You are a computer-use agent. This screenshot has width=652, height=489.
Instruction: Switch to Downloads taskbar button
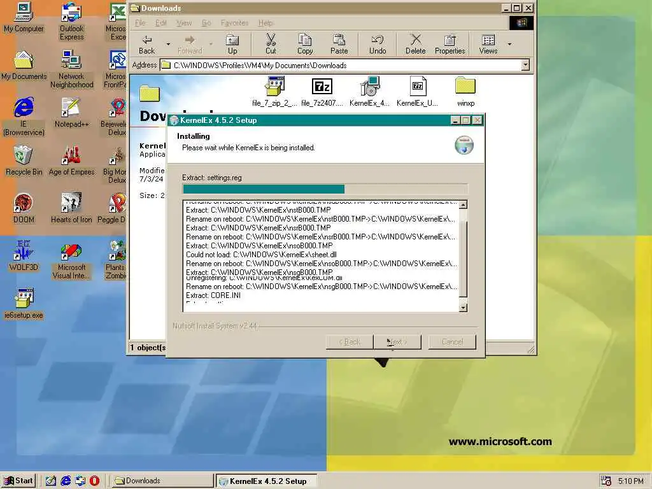(162, 481)
